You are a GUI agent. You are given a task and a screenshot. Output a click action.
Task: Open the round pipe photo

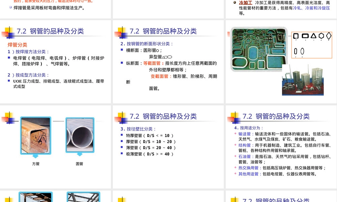(80, 135)
